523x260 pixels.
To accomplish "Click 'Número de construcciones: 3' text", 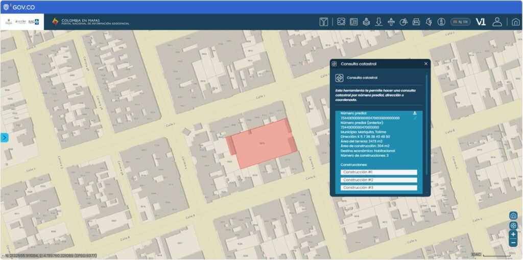I will click(365, 155).
